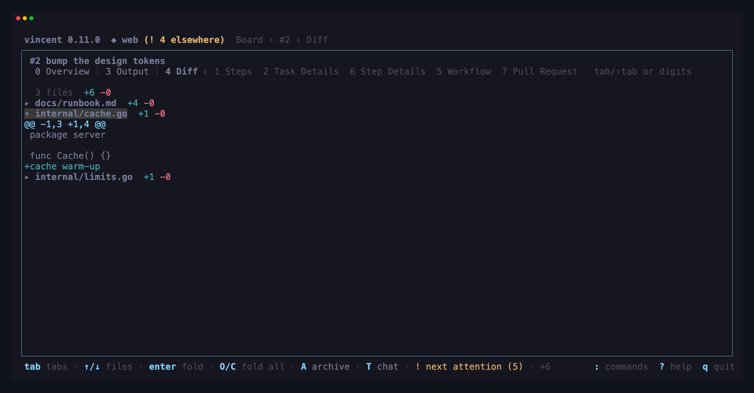Viewport: 754px width, 393px height.
Task: Click the 'T chat' footer shortcut
Action: tap(382, 367)
